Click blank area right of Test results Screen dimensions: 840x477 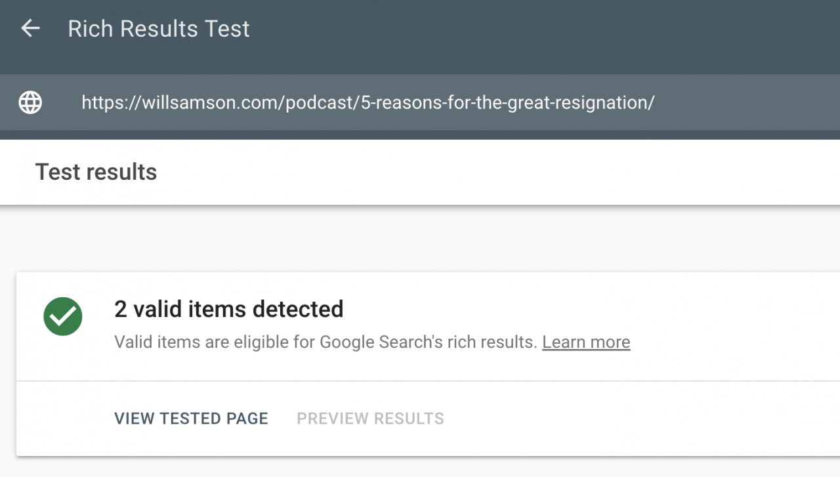click(x=499, y=172)
